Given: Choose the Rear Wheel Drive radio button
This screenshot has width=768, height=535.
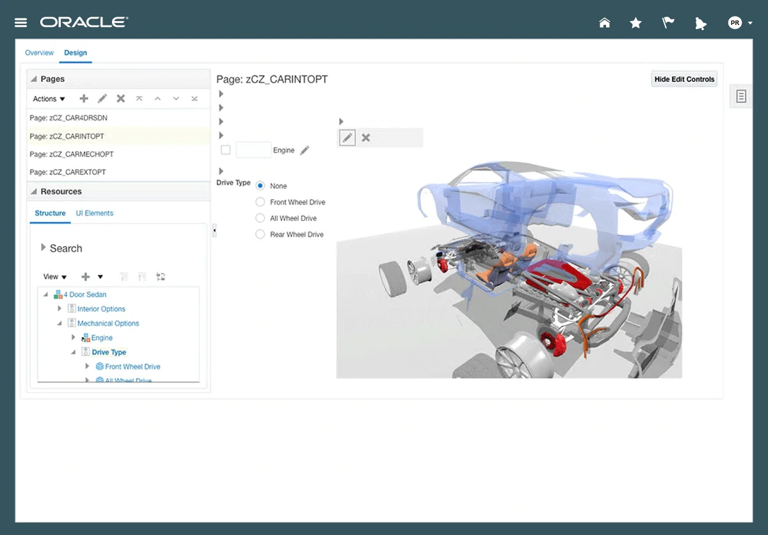Looking at the screenshot, I should (260, 235).
